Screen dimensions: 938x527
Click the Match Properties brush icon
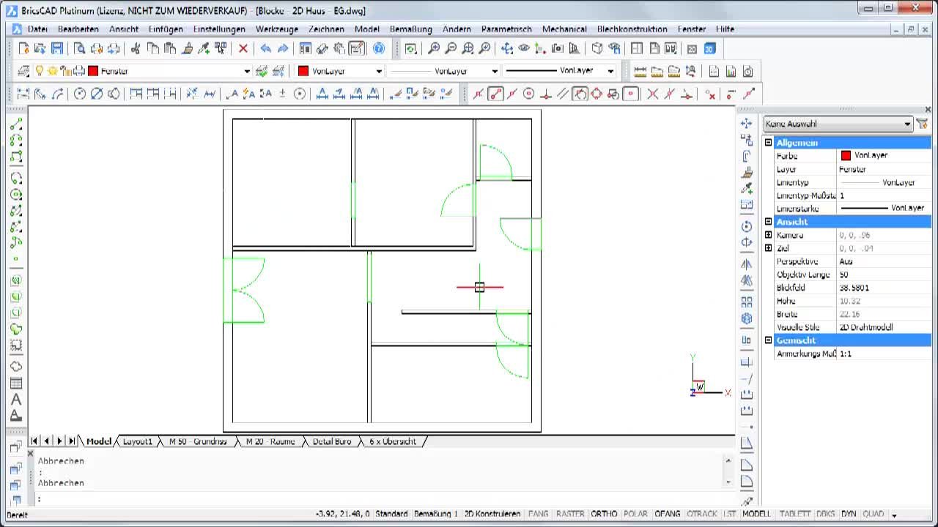[x=187, y=48]
